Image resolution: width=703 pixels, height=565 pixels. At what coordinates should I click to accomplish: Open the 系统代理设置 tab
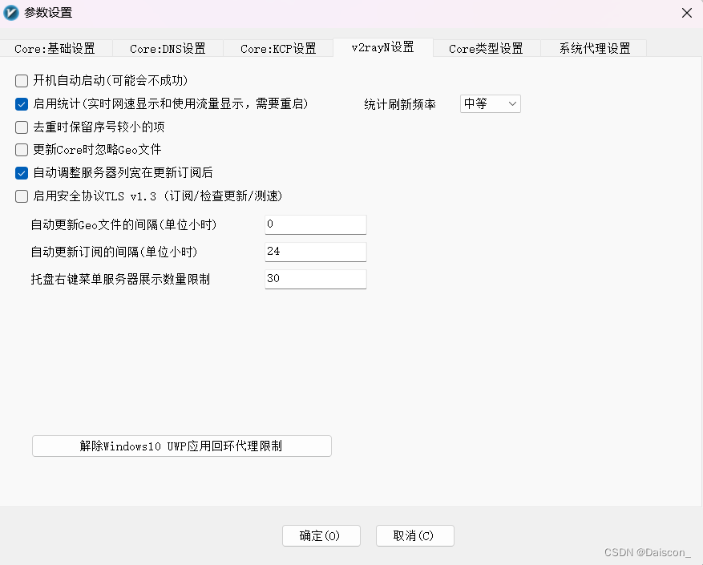(x=595, y=48)
